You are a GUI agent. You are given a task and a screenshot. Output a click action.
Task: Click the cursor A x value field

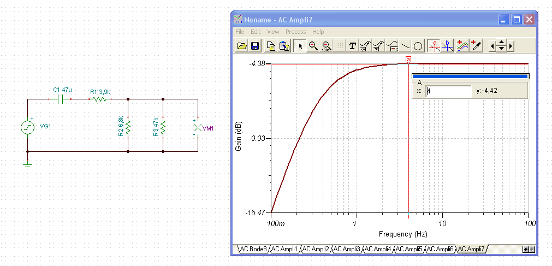pyautogui.click(x=448, y=91)
